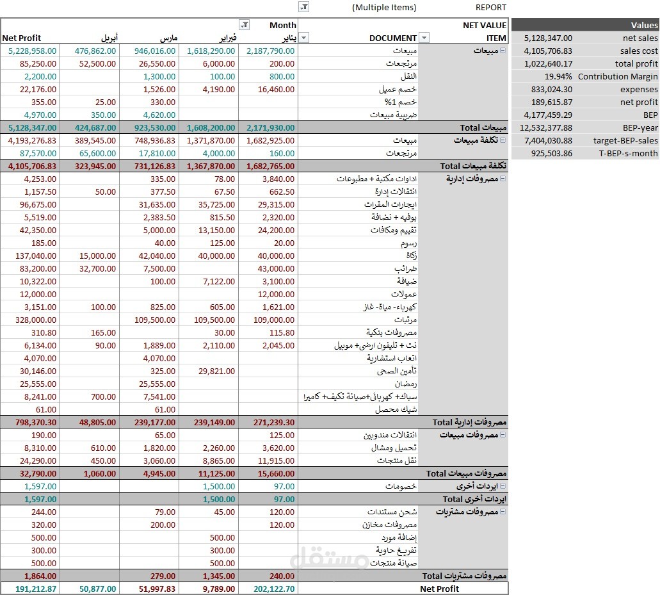Select the شحن مستندات document row label
The image size is (660, 595).
[392, 512]
